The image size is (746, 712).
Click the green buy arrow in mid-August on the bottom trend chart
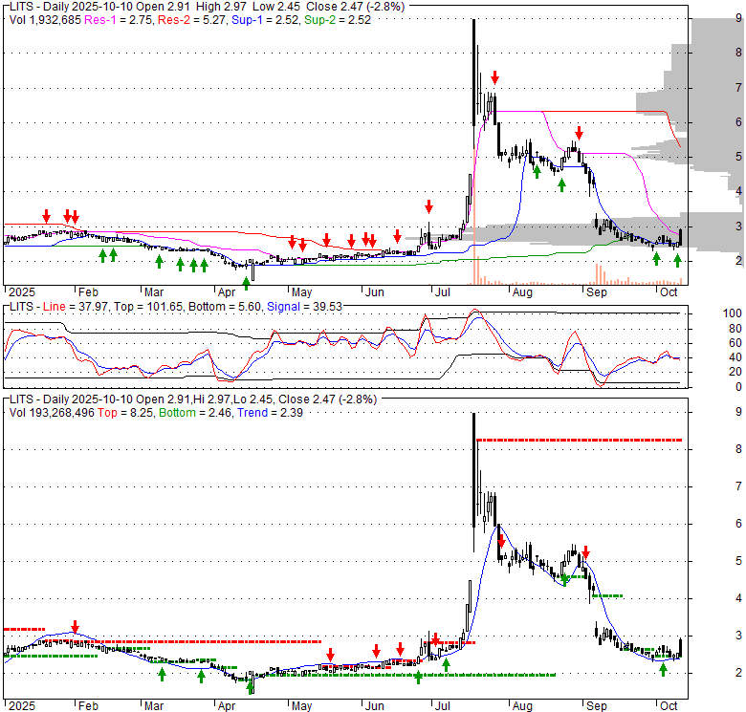pos(564,579)
